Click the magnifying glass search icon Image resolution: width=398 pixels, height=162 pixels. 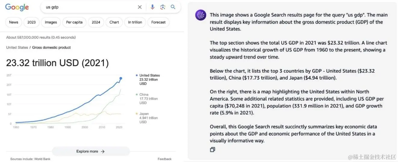173,7
